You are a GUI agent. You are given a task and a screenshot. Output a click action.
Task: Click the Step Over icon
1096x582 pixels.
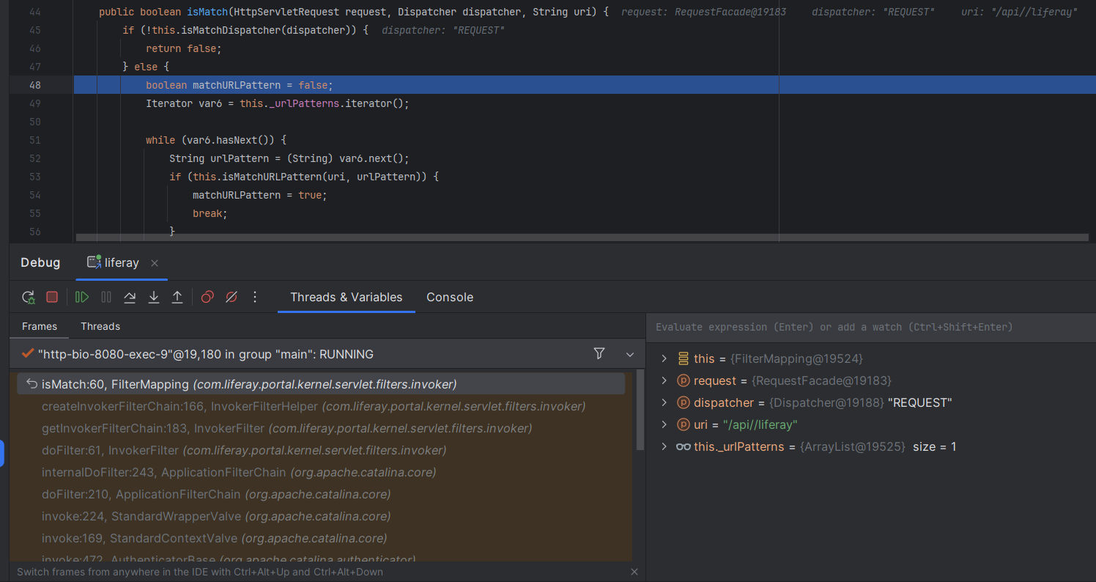point(130,297)
